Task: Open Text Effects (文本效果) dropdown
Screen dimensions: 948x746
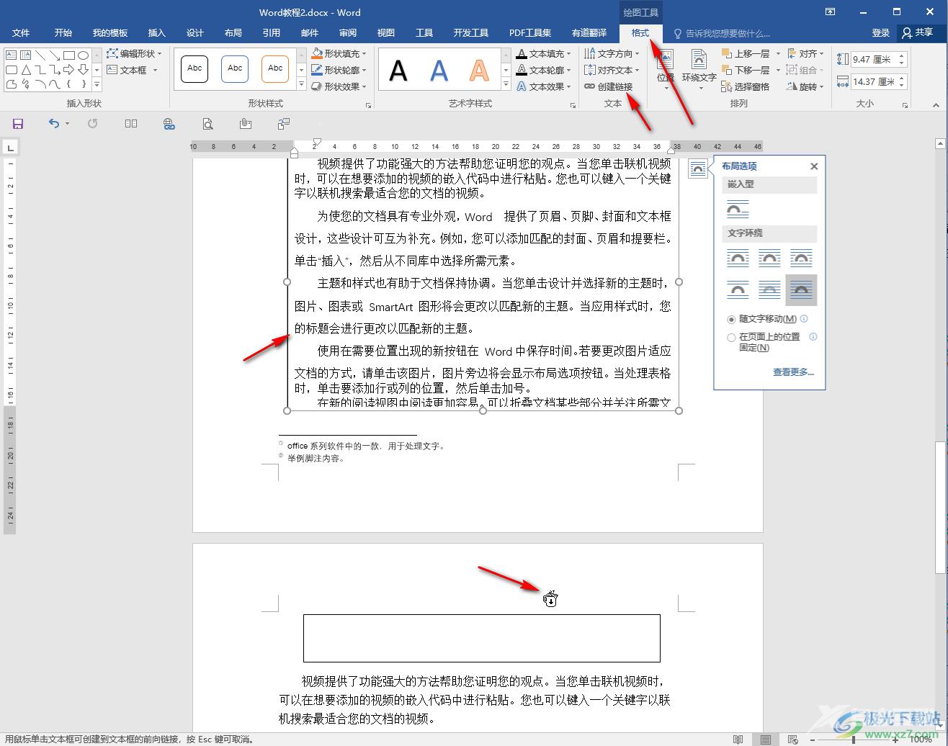Action: [544, 86]
